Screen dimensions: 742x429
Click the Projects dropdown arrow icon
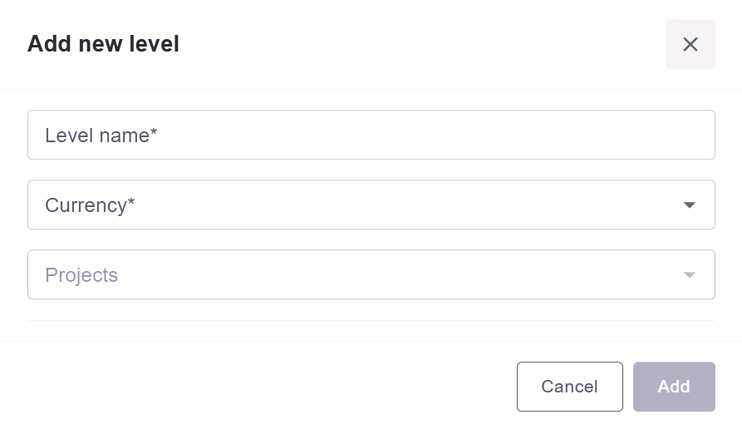pos(690,275)
